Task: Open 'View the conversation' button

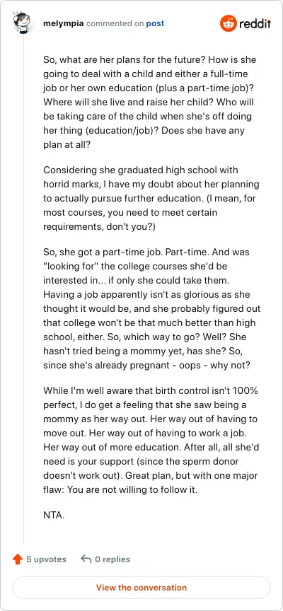Action: click(141, 587)
